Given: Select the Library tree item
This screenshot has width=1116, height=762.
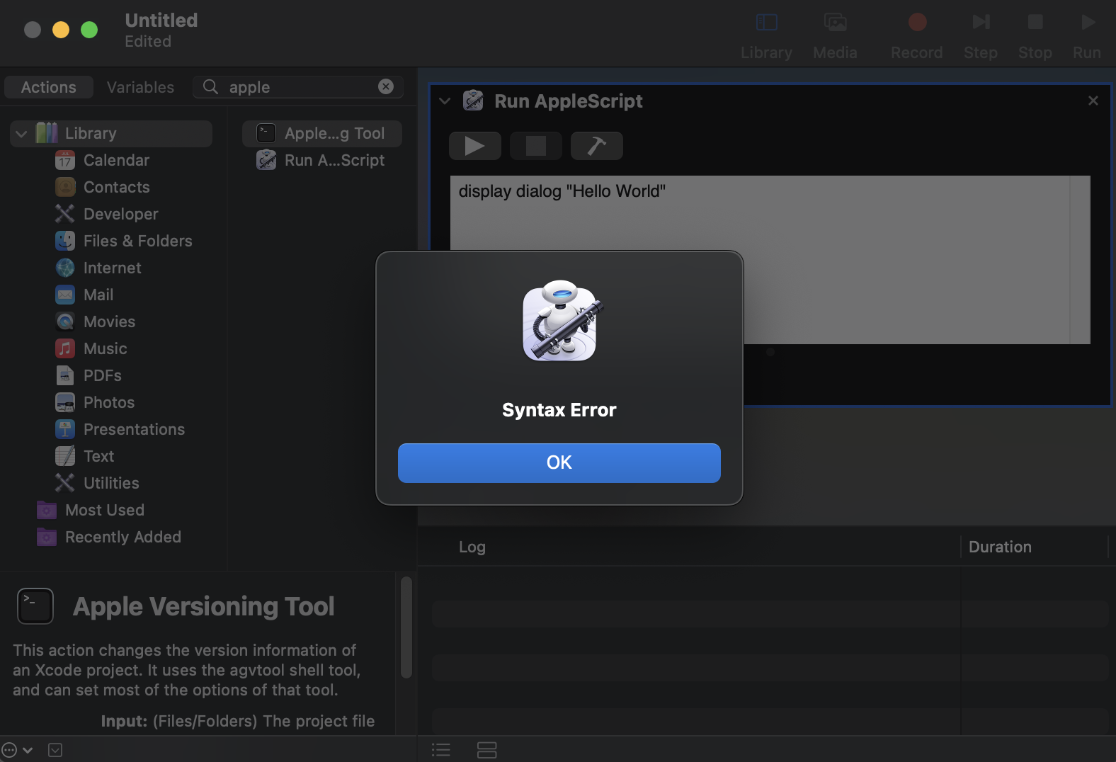Looking at the screenshot, I should coord(111,134).
